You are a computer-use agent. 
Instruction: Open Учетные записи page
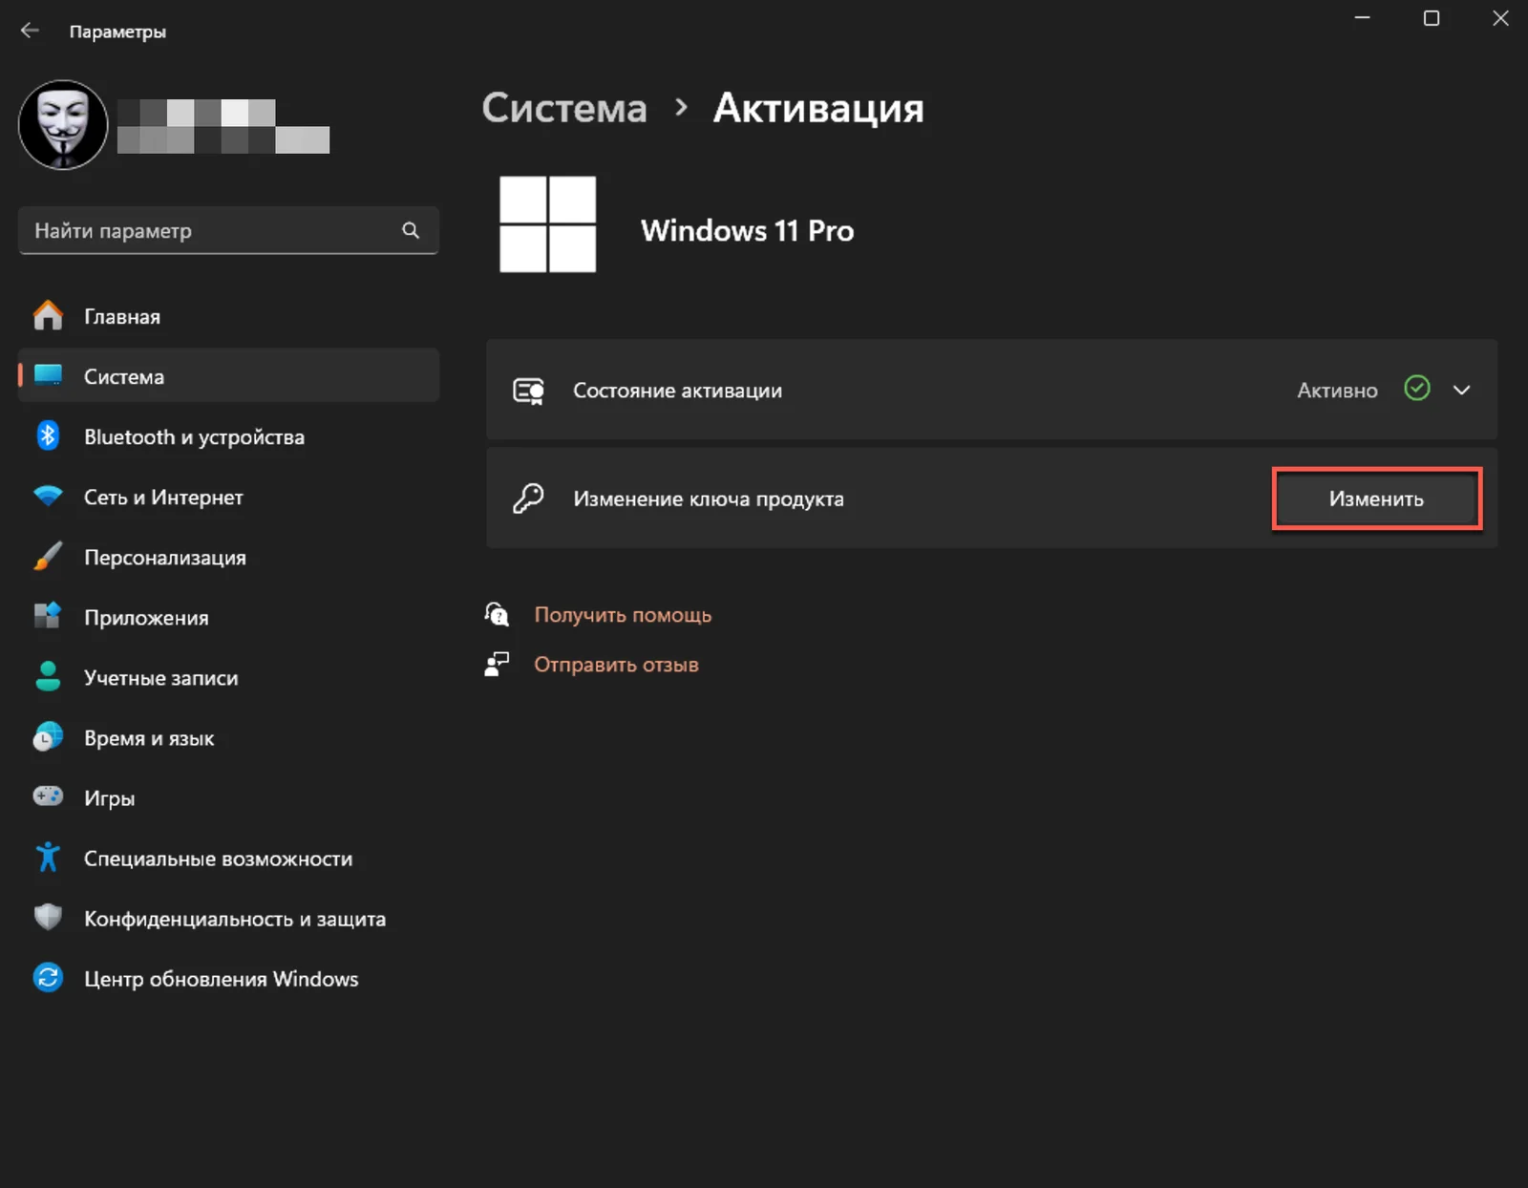[228, 677]
